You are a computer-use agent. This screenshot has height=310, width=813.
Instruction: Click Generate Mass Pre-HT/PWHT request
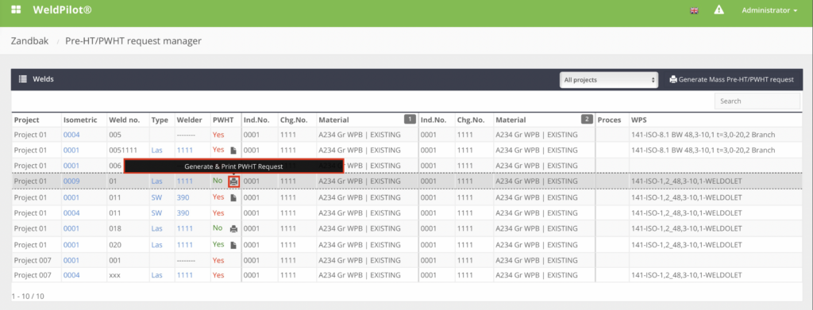point(731,80)
